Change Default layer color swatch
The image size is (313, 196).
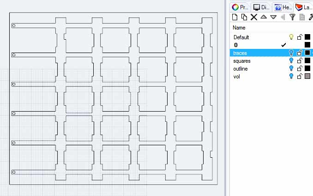point(307,37)
